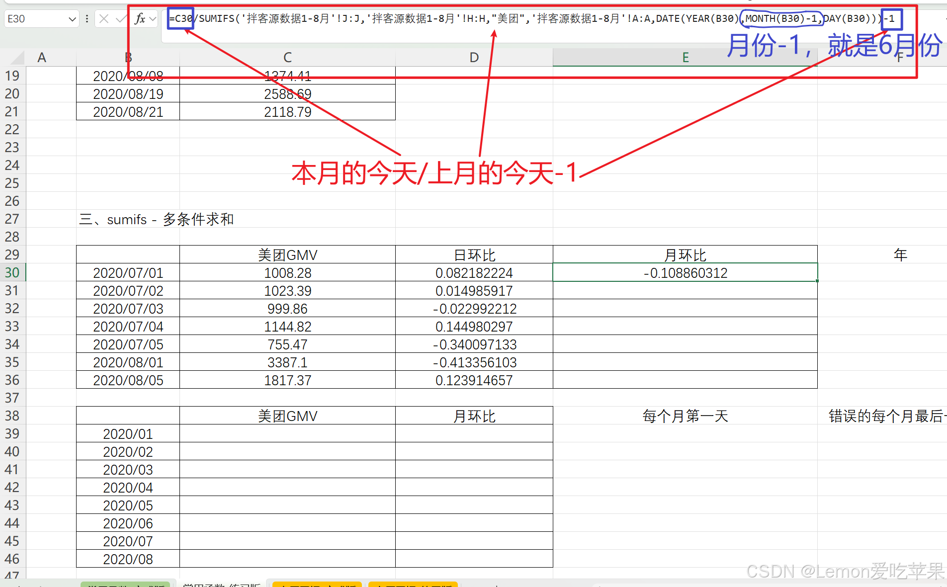Click empty cell E31 under 月环比

(x=685, y=290)
